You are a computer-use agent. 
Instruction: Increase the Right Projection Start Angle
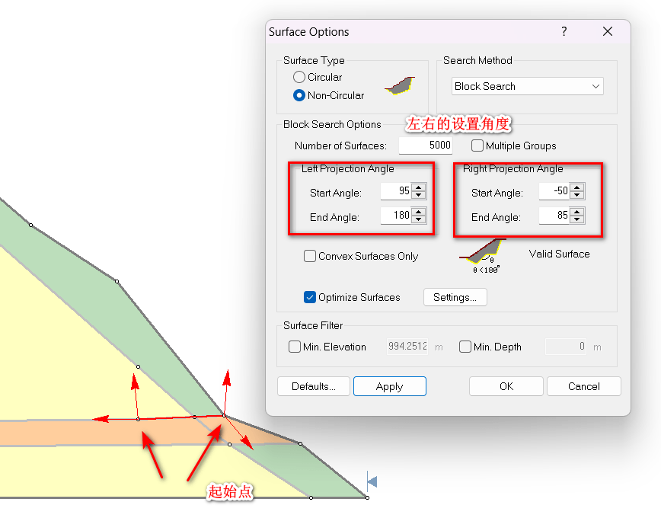(x=577, y=188)
